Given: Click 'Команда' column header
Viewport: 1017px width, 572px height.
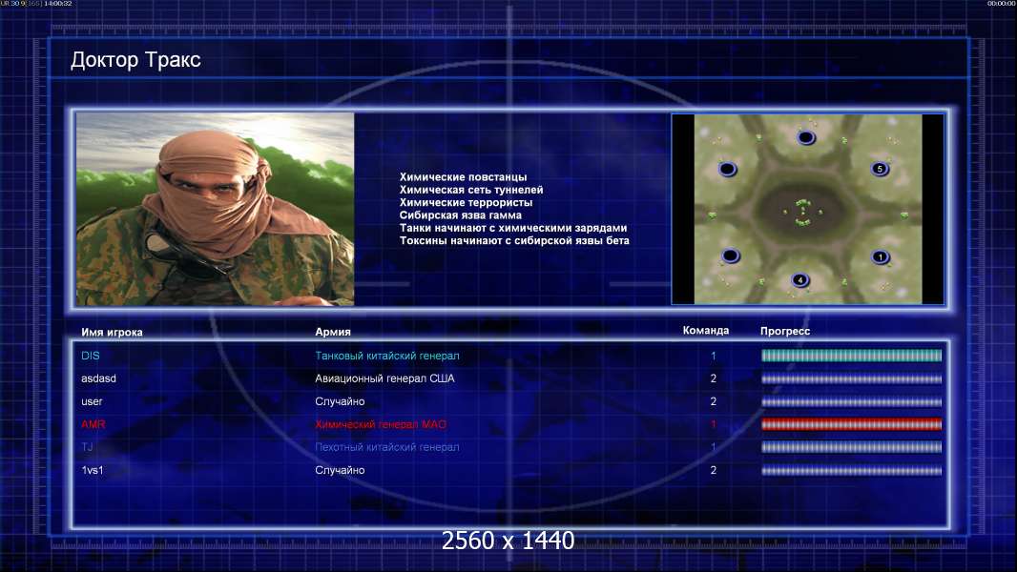Looking at the screenshot, I should coord(706,331).
